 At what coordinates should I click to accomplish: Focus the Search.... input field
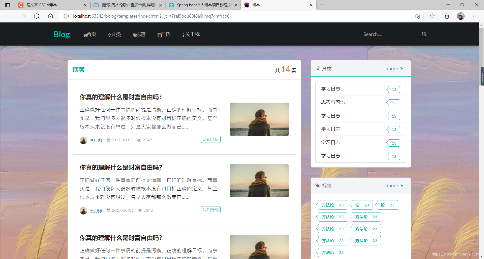coord(389,34)
